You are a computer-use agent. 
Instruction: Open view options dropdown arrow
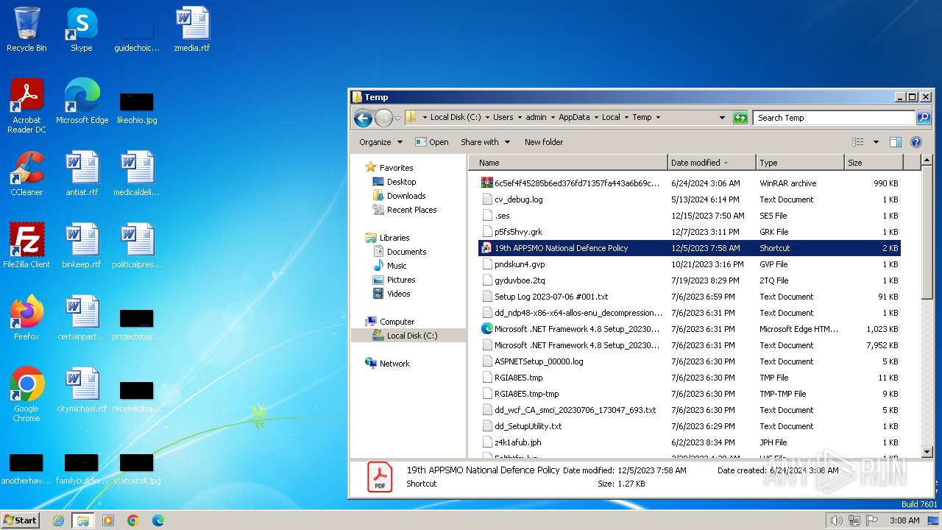pyautogui.click(x=876, y=142)
